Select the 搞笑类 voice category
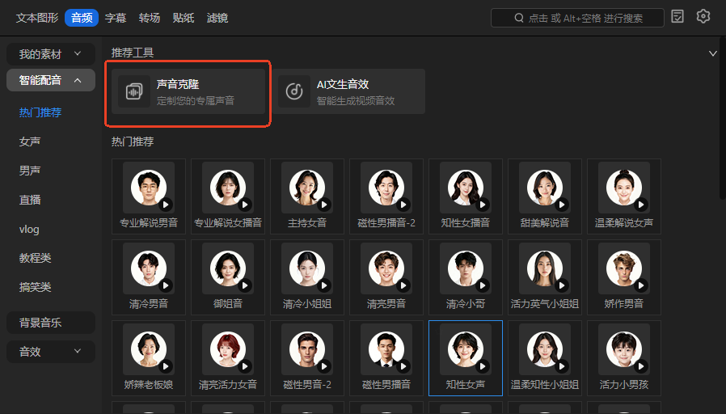The width and height of the screenshot is (726, 414). click(x=36, y=287)
